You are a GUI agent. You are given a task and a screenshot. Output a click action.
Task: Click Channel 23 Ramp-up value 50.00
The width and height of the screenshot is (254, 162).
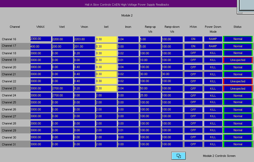point(150,88)
